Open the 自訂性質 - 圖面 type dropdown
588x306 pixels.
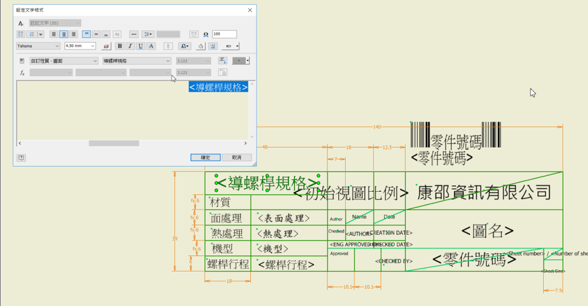95,61
